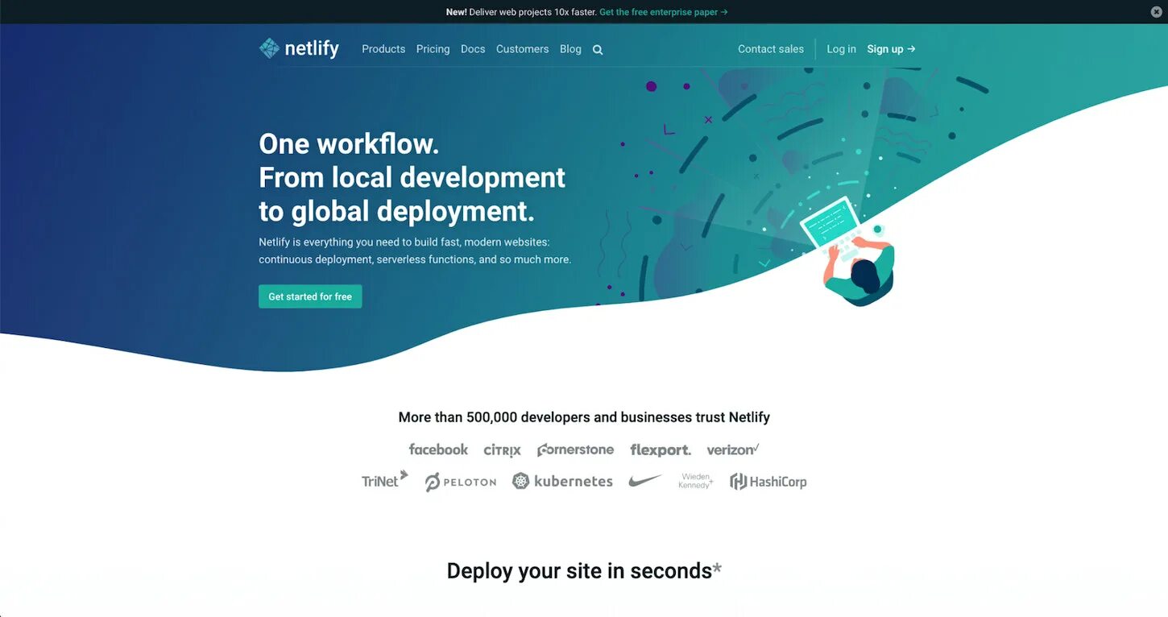Click the Contact sales link
The image size is (1168, 617).
click(771, 49)
